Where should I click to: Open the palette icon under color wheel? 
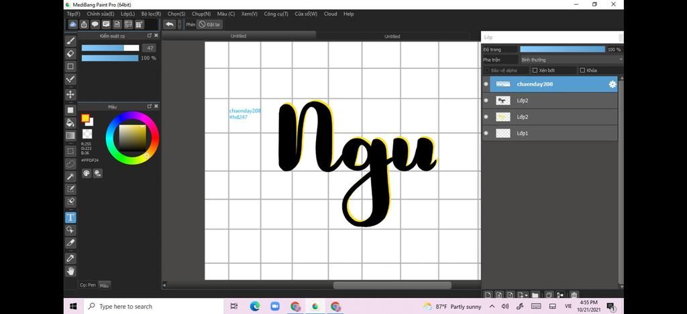tap(87, 173)
